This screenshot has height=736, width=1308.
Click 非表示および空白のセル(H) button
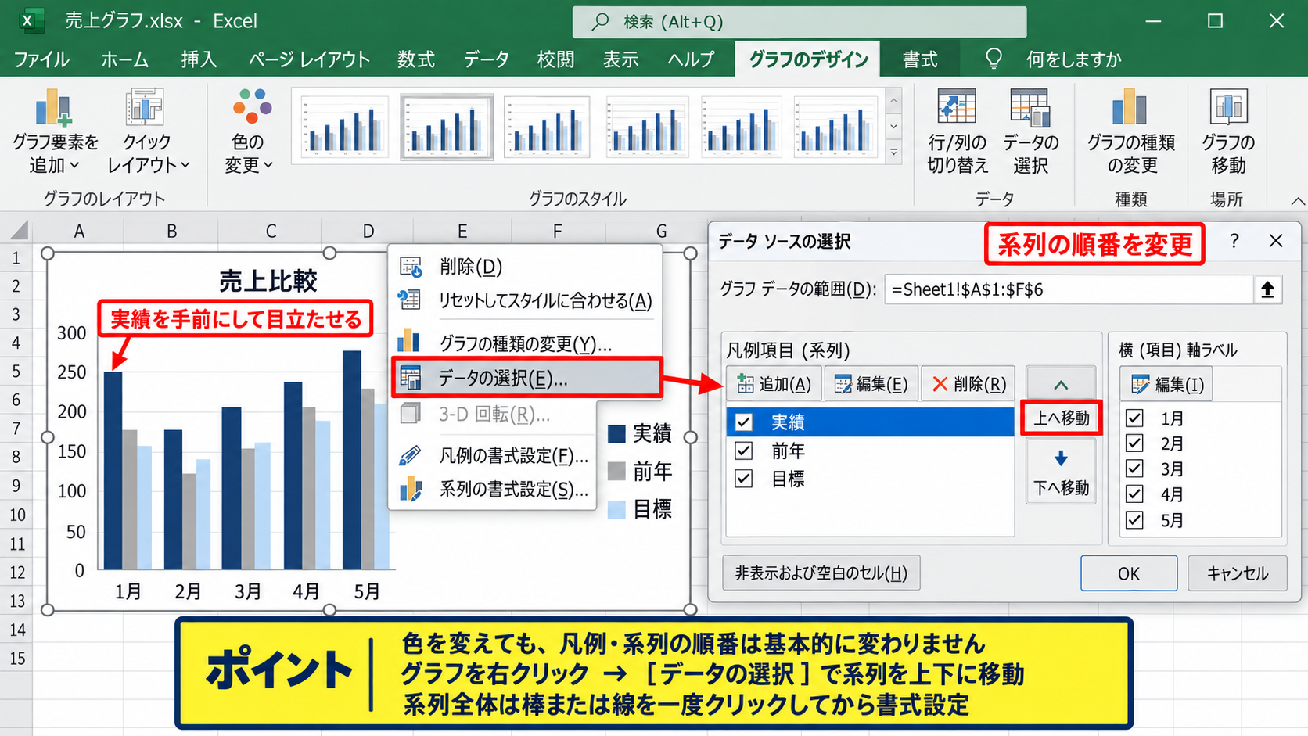coord(821,573)
